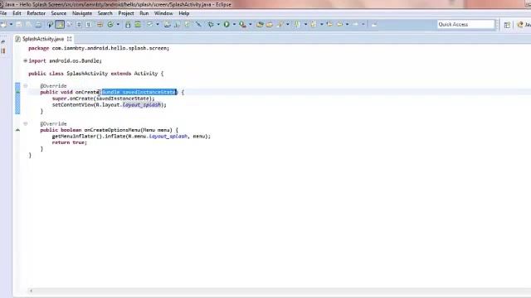This screenshot has height=298, width=531.
Task: Click layout_splash in the setContentView line
Action: [x=142, y=105]
